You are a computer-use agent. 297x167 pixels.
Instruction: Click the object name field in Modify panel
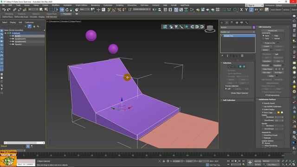pyautogui.click(x=236, y=27)
